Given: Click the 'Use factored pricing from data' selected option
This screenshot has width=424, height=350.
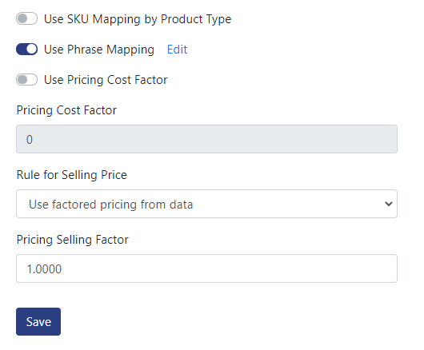Looking at the screenshot, I should tap(111, 205).
